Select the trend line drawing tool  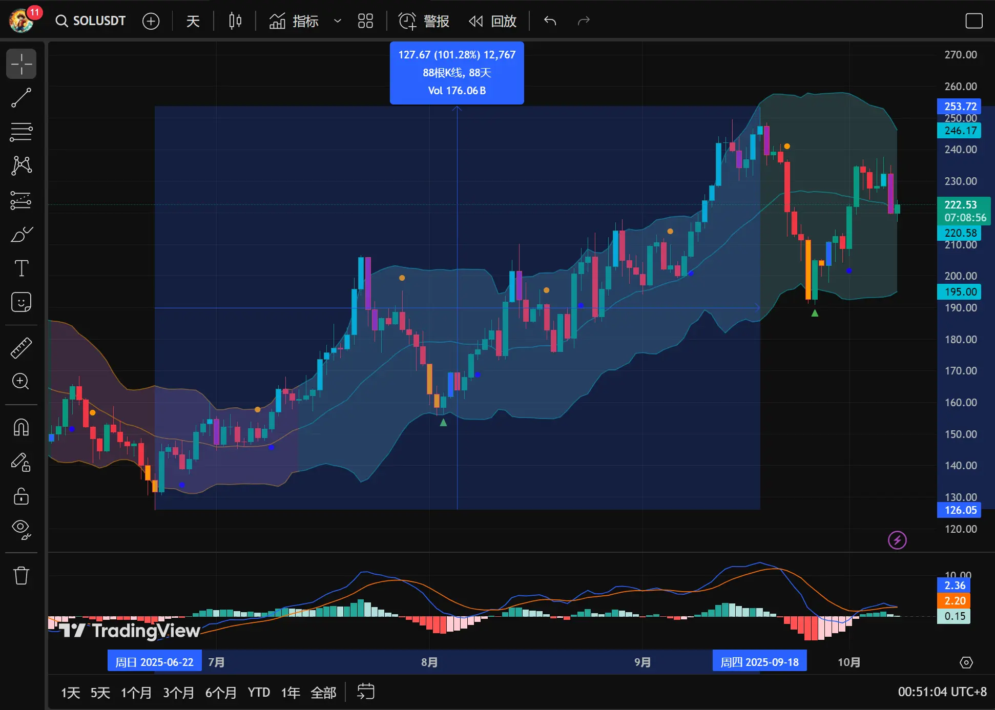click(21, 98)
